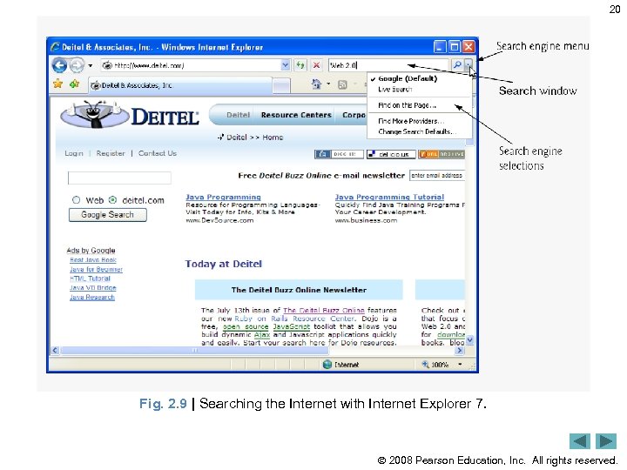Image resolution: width=627 pixels, height=470 pixels.
Task: Click the Java for Beginner ad link
Action: [96, 269]
